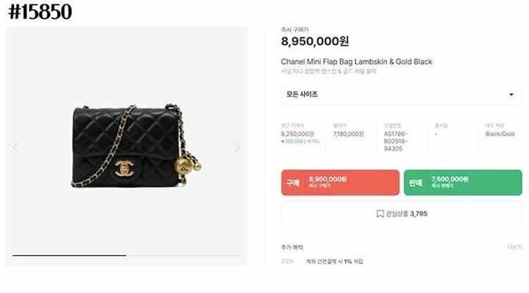Open 더보기 next to 추가 혜택
This screenshot has height=293, width=529.
tap(515, 247)
